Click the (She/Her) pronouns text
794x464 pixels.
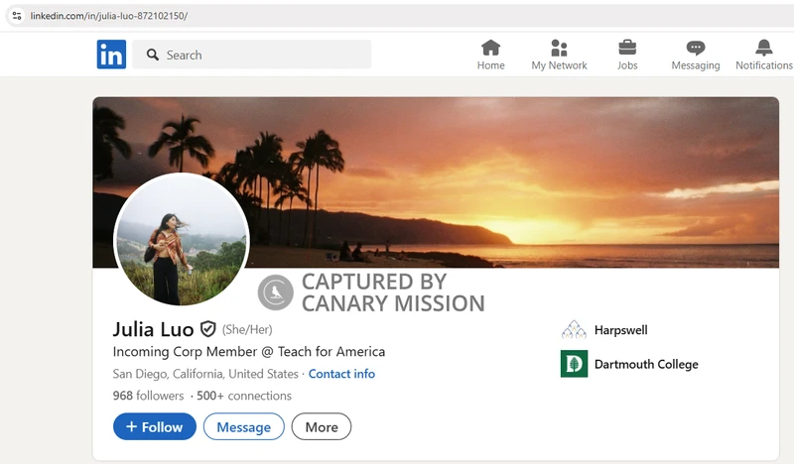[x=247, y=329]
